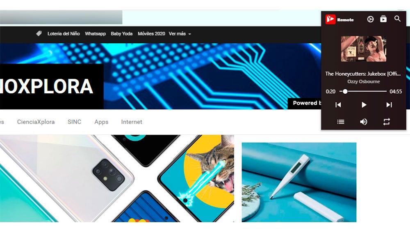Select the Baby Yoda topic
This screenshot has height=232, width=410.
(x=122, y=34)
